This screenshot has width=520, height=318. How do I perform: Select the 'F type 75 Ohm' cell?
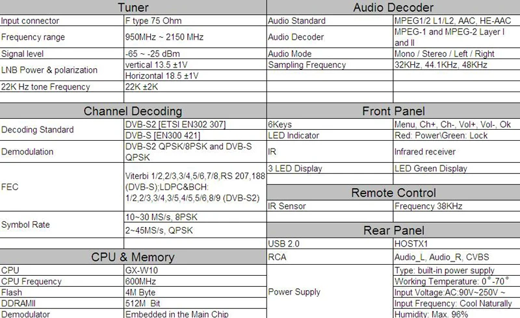(195, 21)
